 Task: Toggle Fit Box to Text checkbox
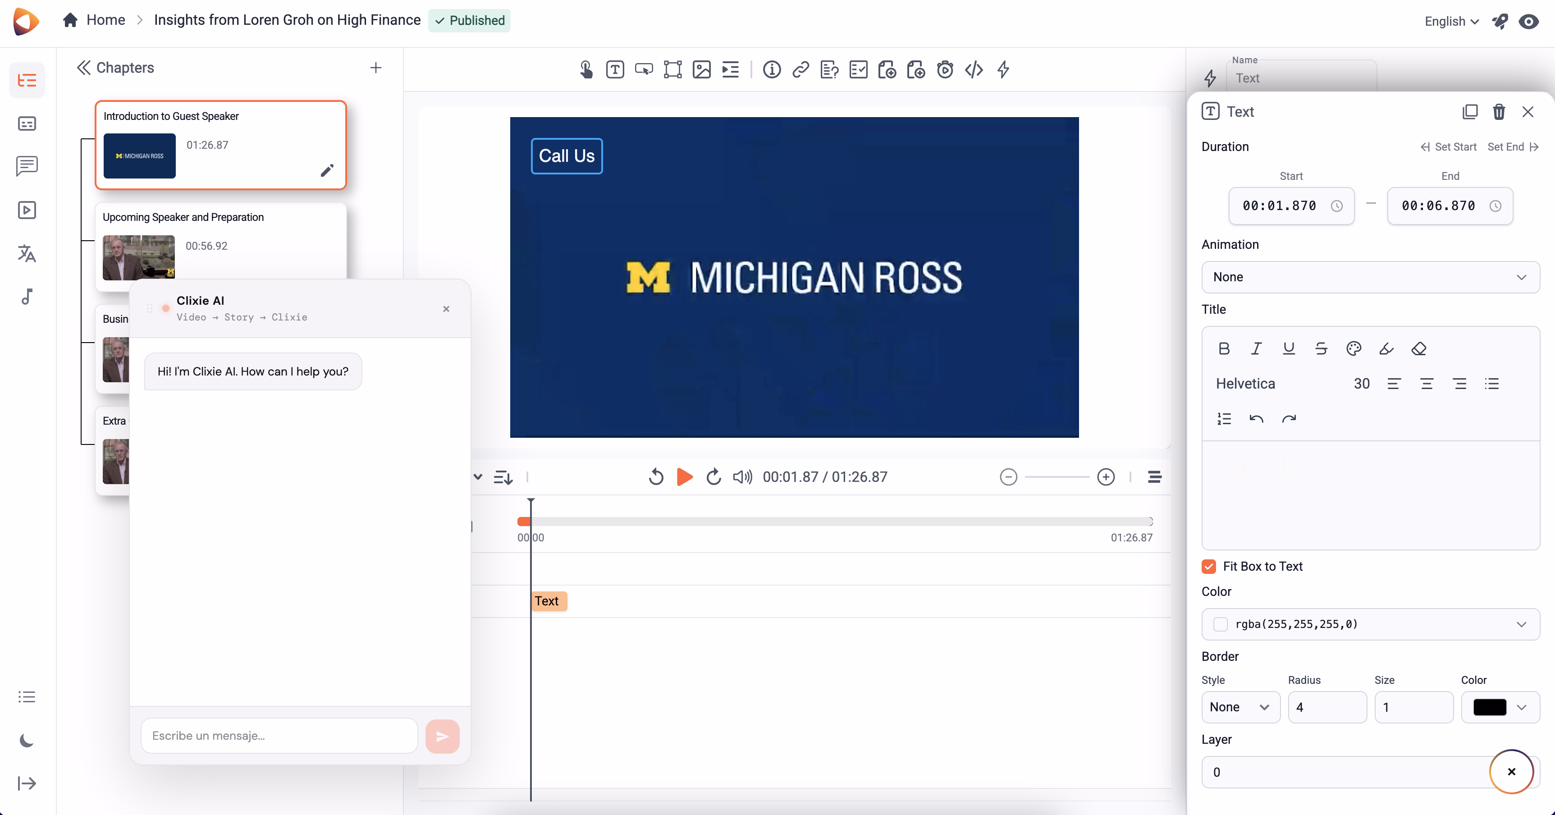pos(1208,566)
